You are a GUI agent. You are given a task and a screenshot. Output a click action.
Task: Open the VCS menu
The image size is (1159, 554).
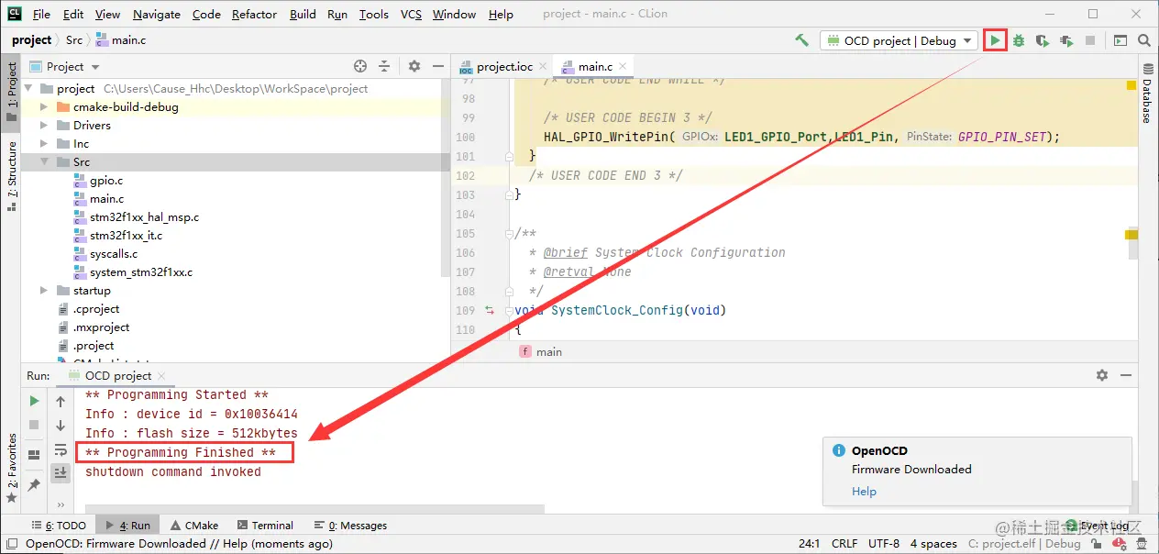pos(411,14)
